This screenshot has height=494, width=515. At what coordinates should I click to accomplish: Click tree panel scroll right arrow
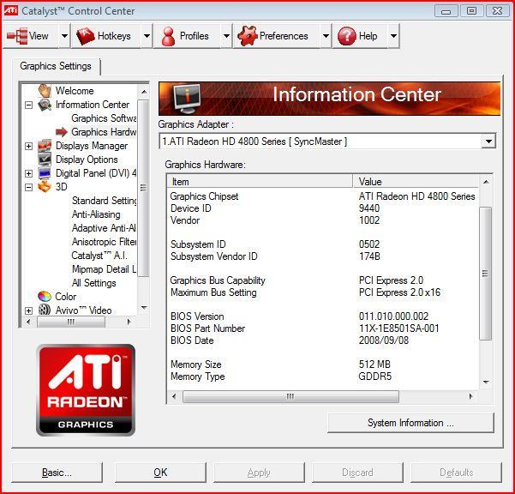tap(129, 322)
